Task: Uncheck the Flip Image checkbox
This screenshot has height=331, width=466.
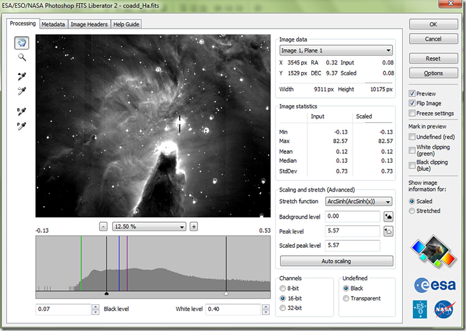Action: click(x=412, y=103)
